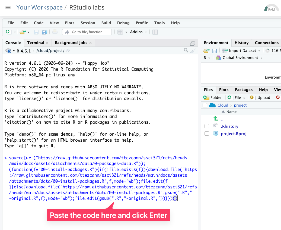
Task: Open the R language dropdown in Environment
Action: [x=207, y=58]
